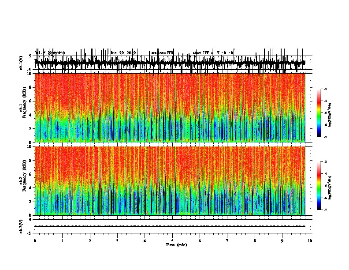Click the "10" tick on the time axis

pyautogui.click(x=310, y=241)
